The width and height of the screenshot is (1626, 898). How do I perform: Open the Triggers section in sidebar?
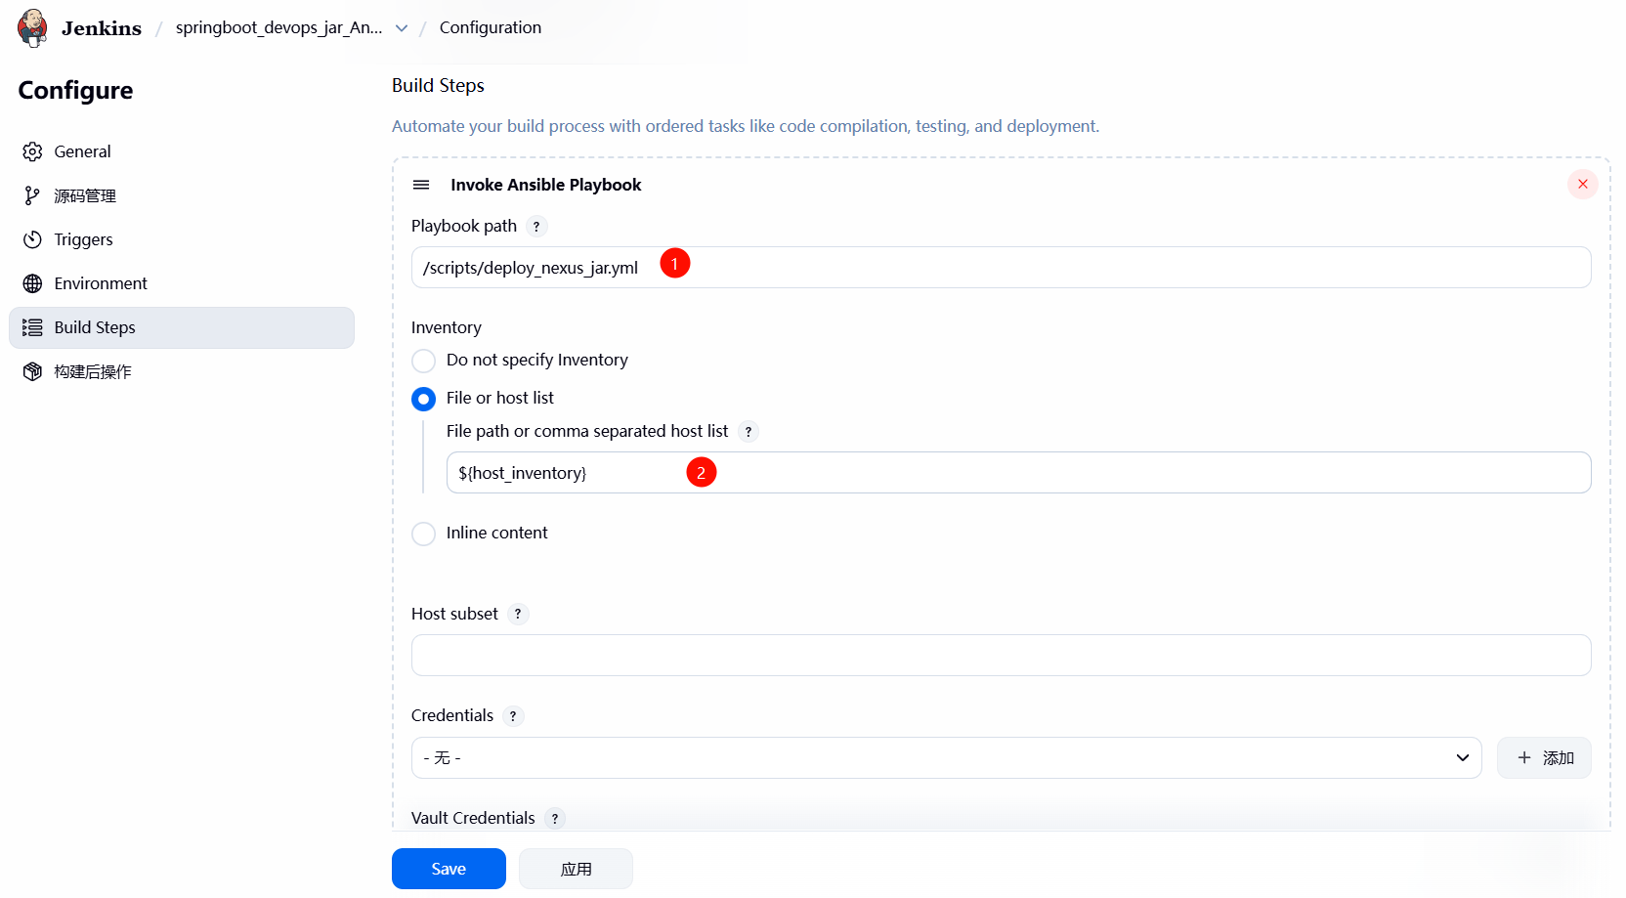(84, 239)
